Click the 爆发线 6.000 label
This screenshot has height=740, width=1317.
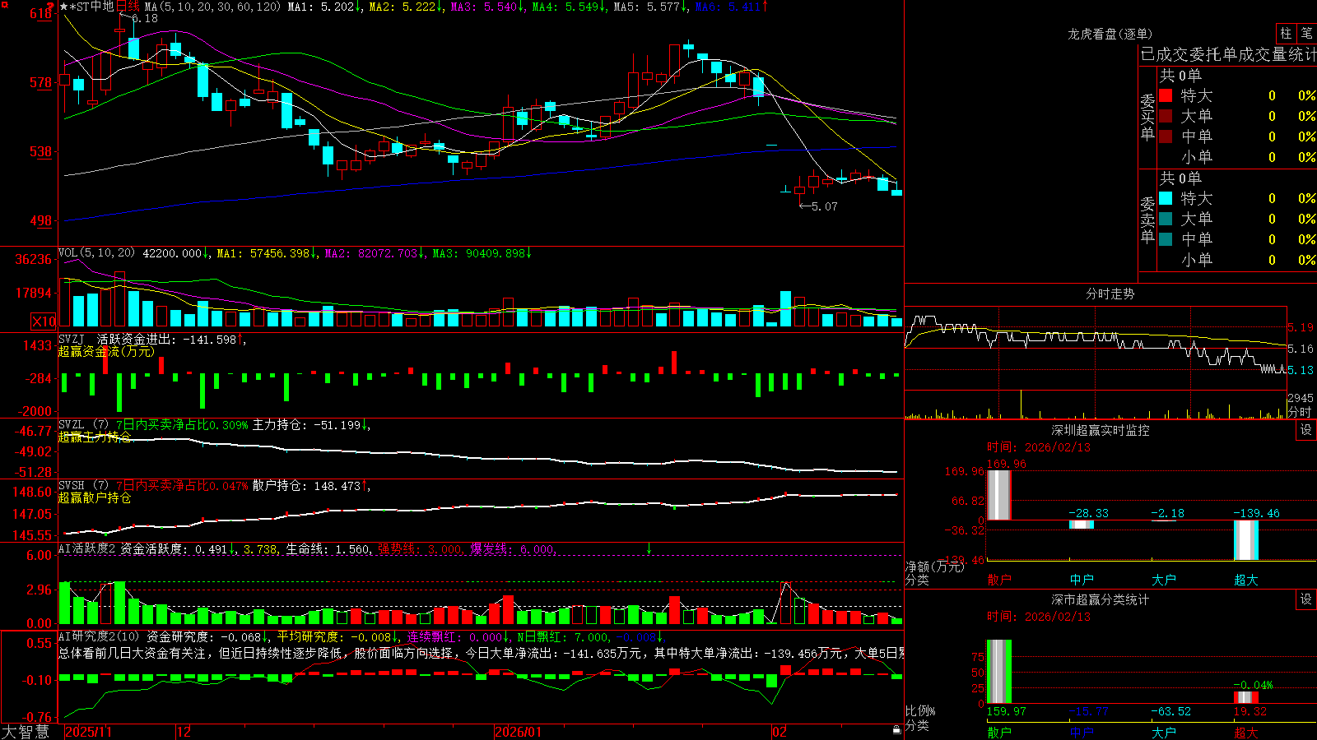[x=513, y=548]
